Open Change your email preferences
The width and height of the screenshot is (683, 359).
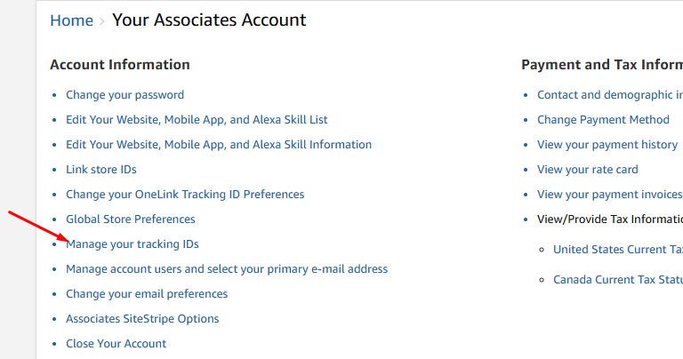[147, 294]
